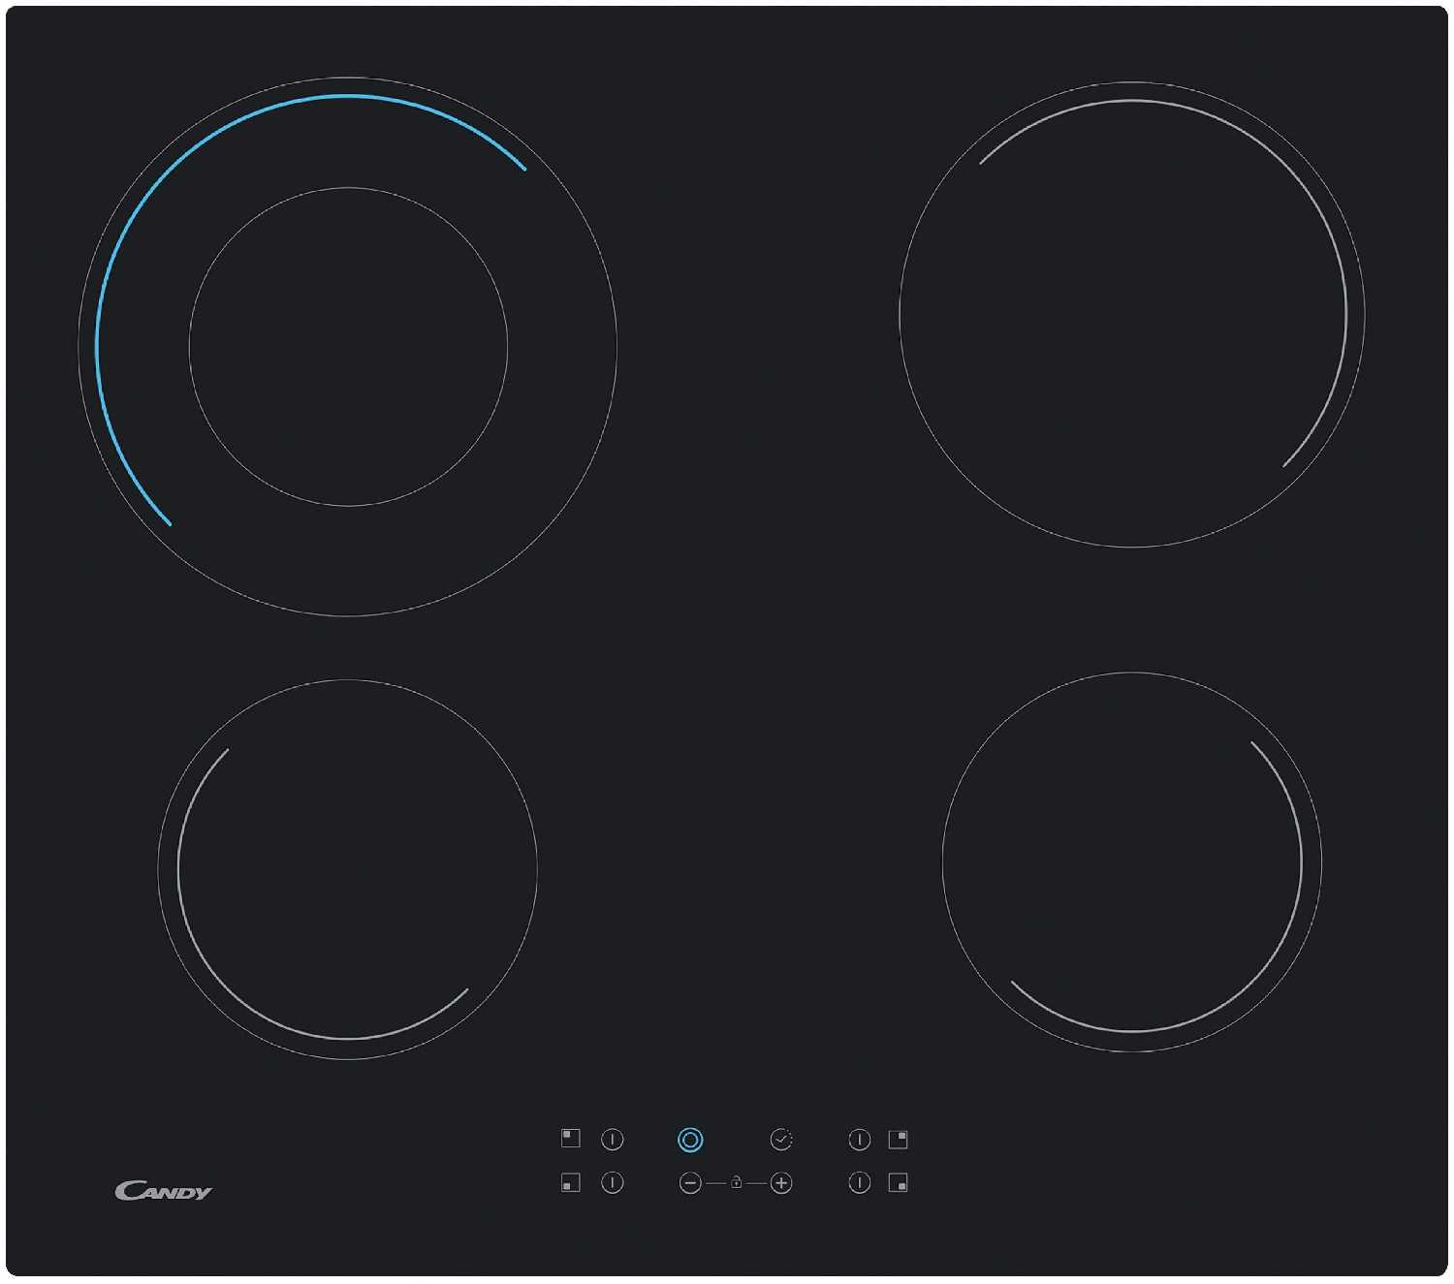
Task: Tap the bottom-right zone indicator square
Action: pyautogui.click(x=899, y=1182)
